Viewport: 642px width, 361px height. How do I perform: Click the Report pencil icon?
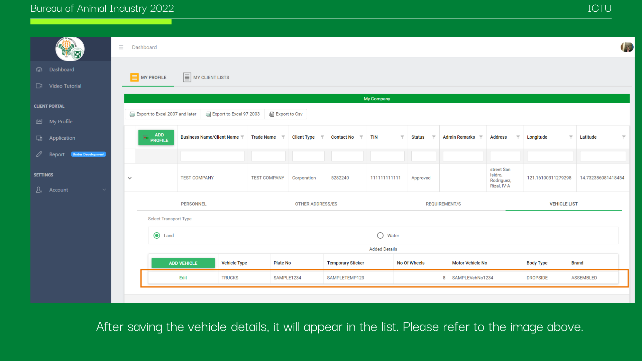(x=39, y=154)
